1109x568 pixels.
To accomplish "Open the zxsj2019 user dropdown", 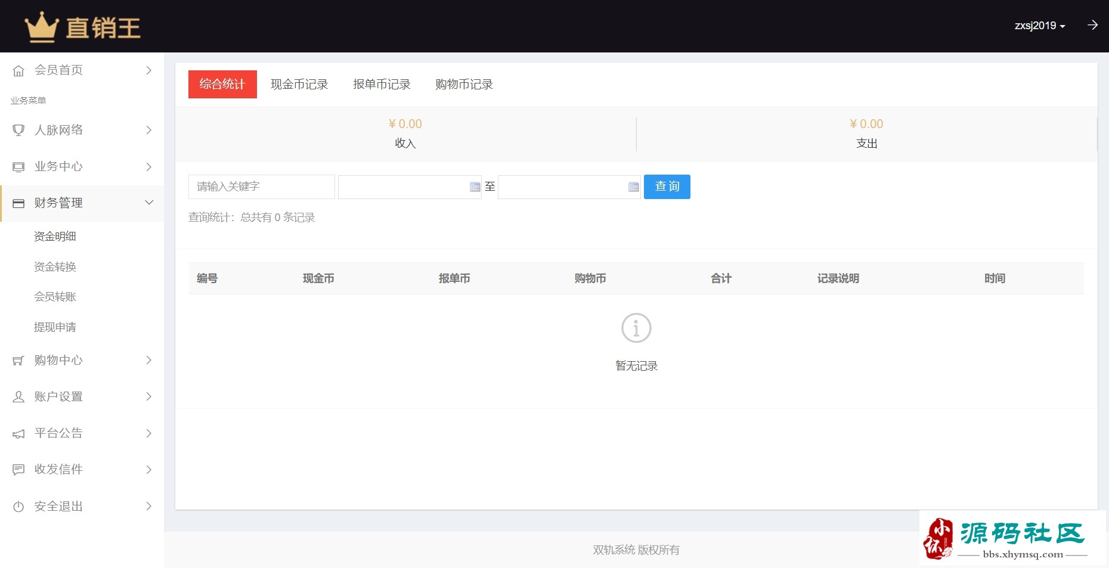I will (1039, 26).
